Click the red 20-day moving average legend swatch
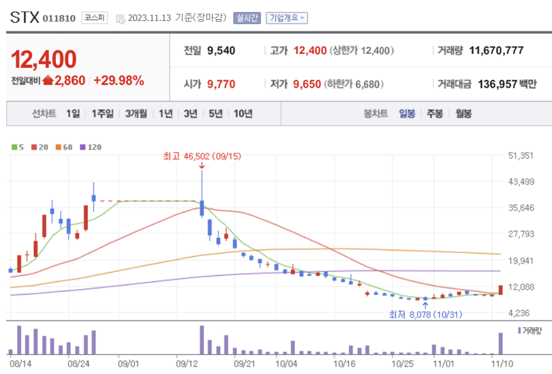This screenshot has height=374, width=552. coord(34,147)
